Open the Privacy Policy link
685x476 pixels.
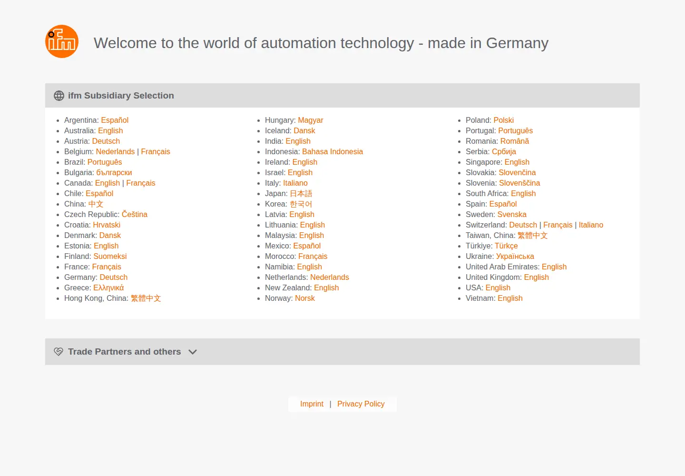coord(361,404)
